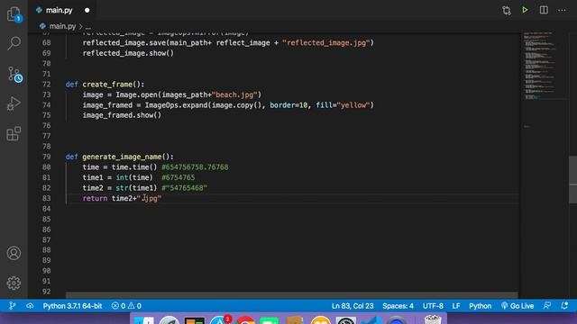The image size is (577, 324).
Task: Split the editor to the right
Action: click(x=544, y=10)
